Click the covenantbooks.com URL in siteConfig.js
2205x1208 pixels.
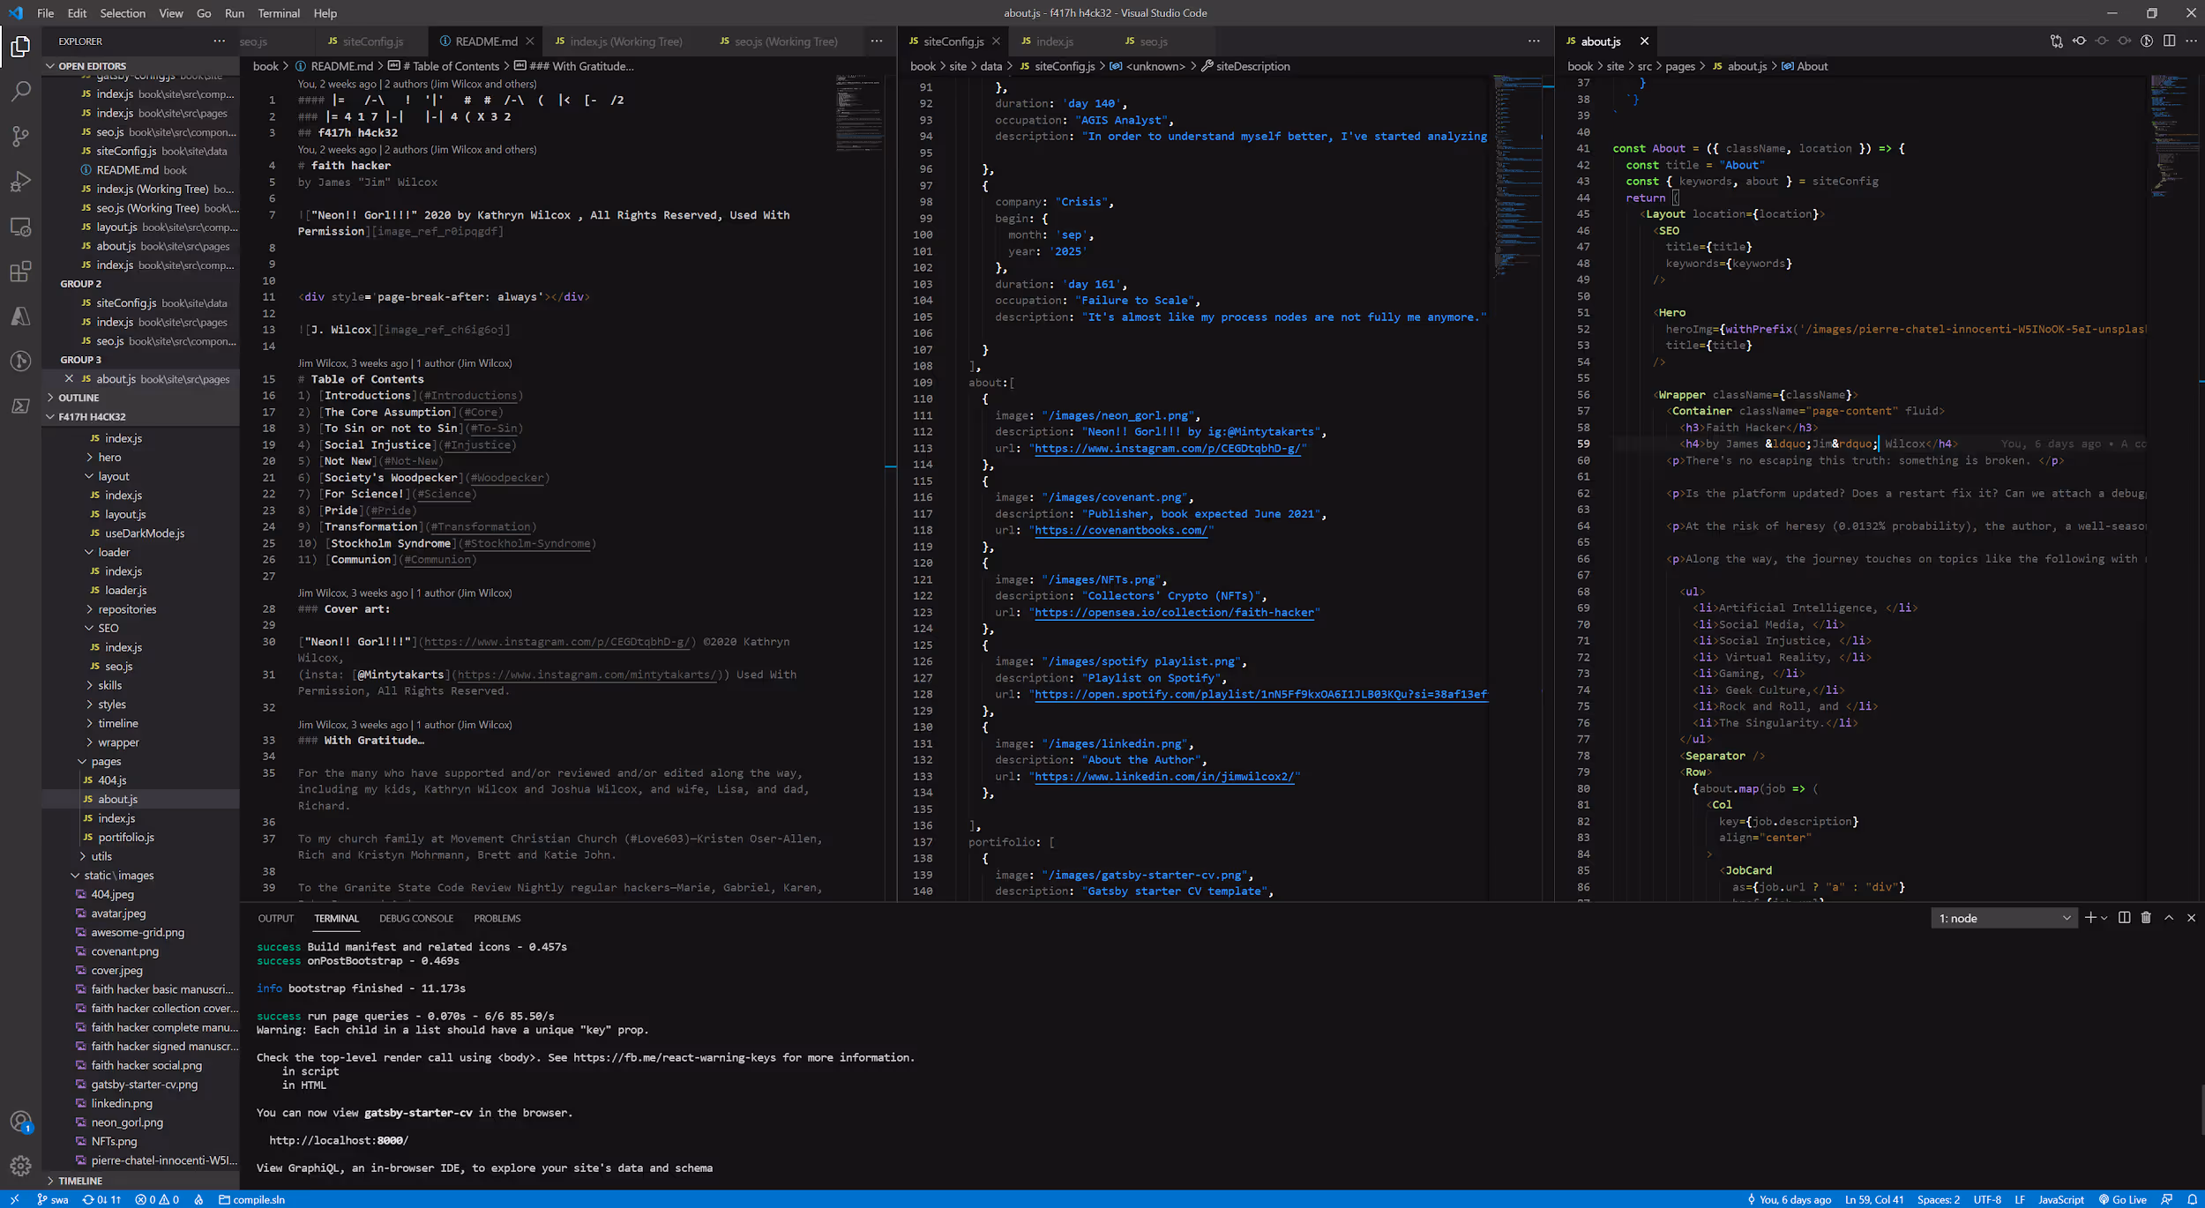pyautogui.click(x=1120, y=530)
